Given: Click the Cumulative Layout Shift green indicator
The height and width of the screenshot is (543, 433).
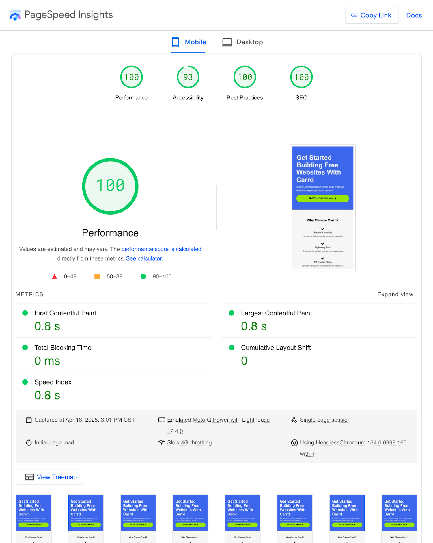Looking at the screenshot, I should (232, 347).
